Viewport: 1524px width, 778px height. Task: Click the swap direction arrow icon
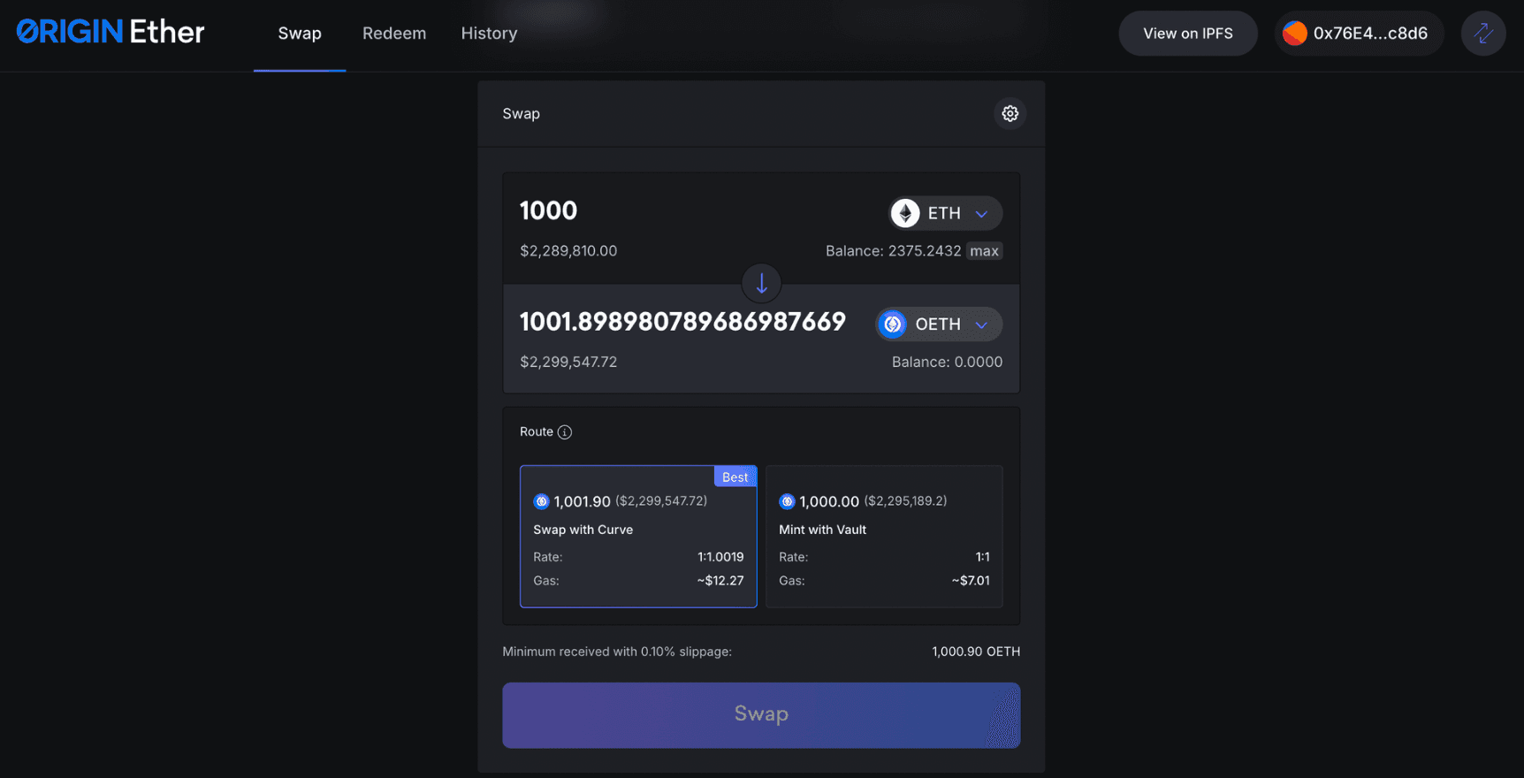761,284
